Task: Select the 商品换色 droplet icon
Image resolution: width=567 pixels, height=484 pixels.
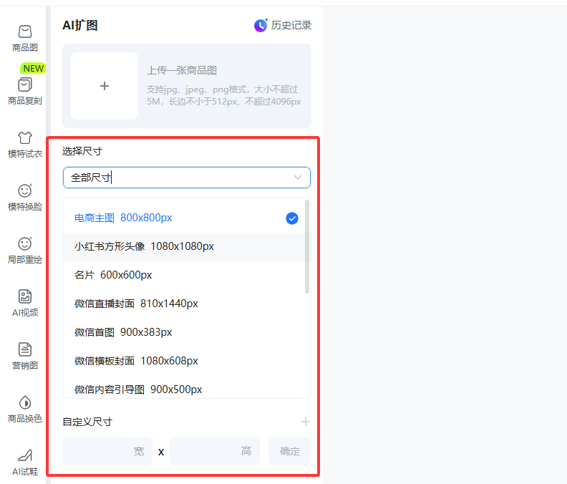Action: (24, 402)
